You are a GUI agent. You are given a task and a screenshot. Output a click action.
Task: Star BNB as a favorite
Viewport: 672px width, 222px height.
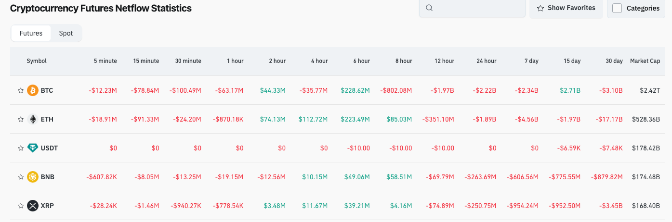point(20,177)
